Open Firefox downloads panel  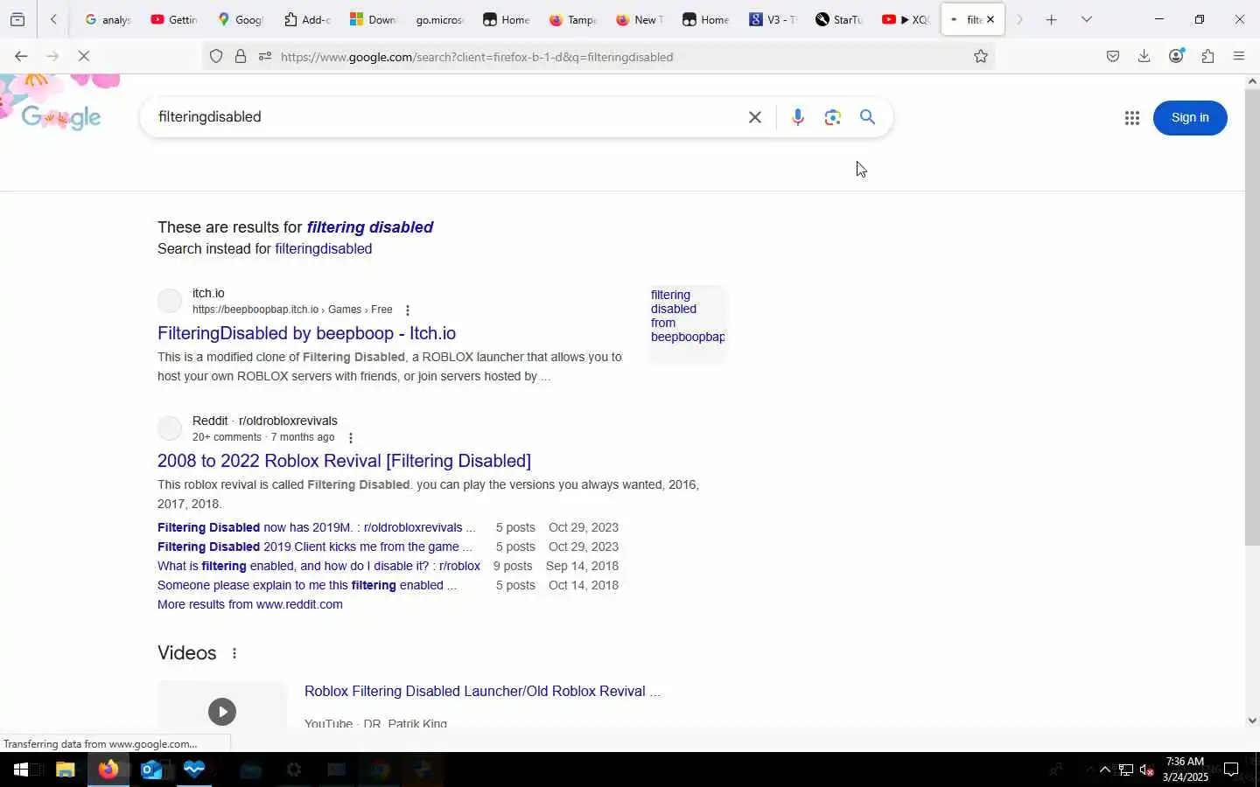(x=1144, y=57)
